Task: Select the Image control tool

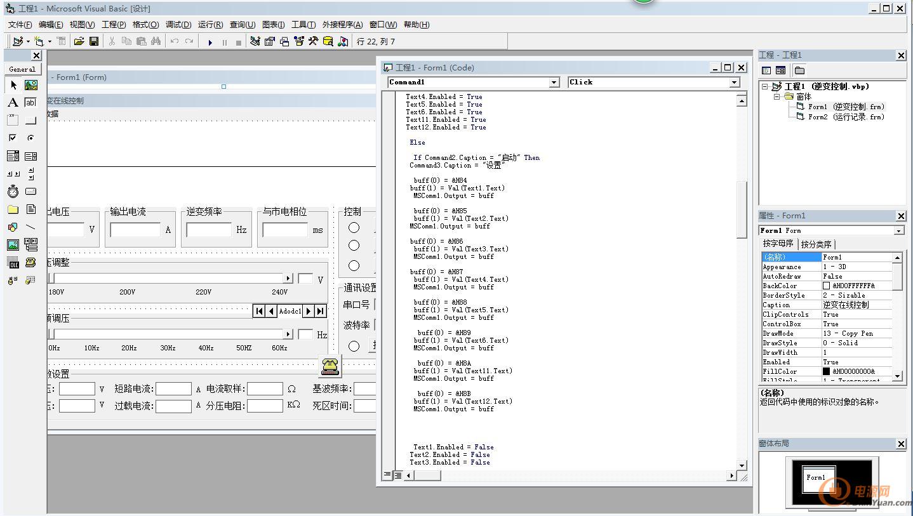Action: click(13, 244)
